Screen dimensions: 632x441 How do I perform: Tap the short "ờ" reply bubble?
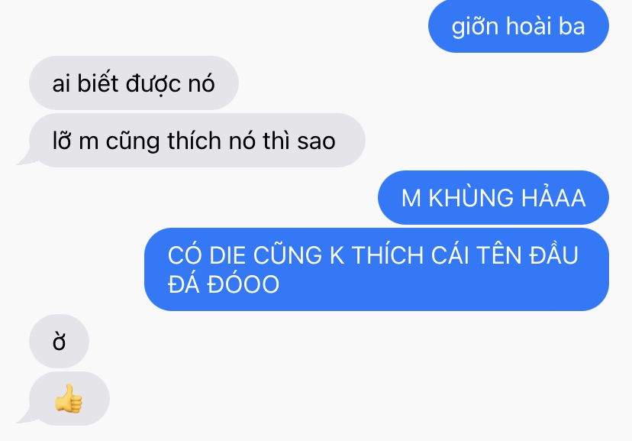pos(59,342)
